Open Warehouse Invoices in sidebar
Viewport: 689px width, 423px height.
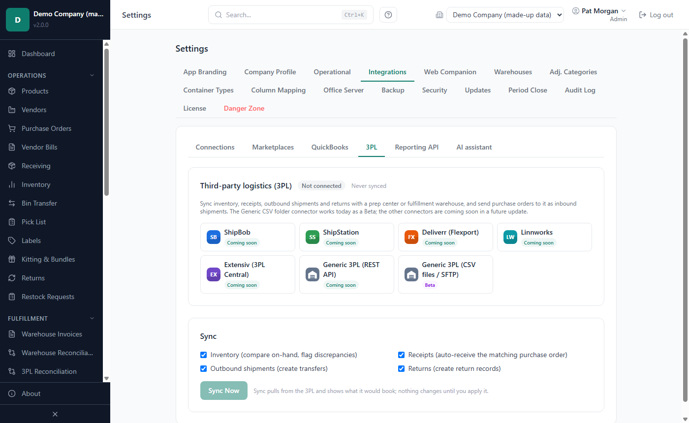pyautogui.click(x=51, y=334)
